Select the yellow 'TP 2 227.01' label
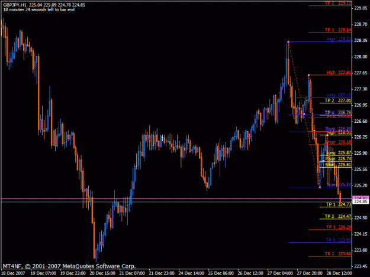The width and height of the screenshot is (370, 277). [x=338, y=100]
